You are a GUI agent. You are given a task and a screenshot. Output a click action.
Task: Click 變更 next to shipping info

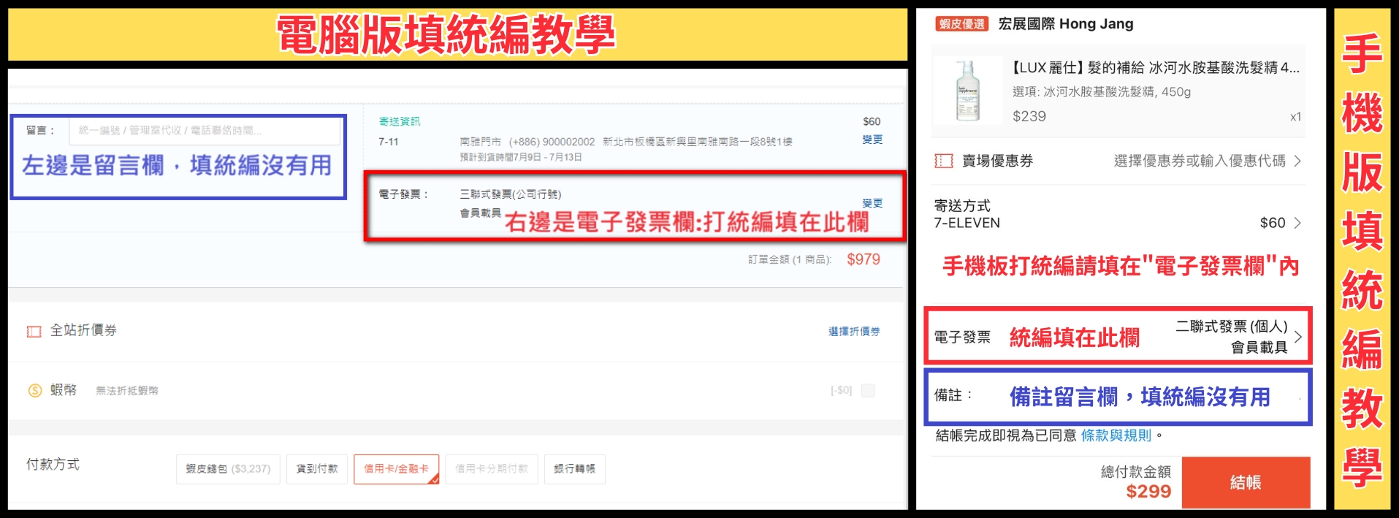click(872, 139)
